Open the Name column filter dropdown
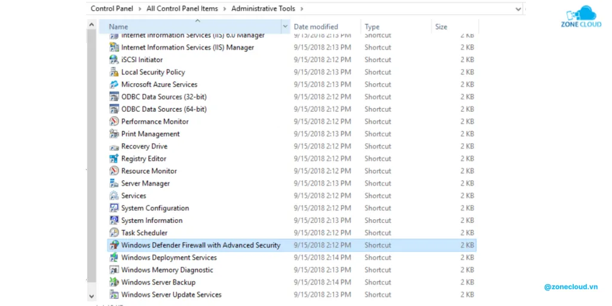The width and height of the screenshot is (612, 306). point(285,26)
